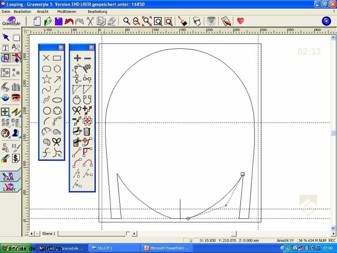Close the shapes tool palette
This screenshot has width=337, height=253.
tap(61, 47)
